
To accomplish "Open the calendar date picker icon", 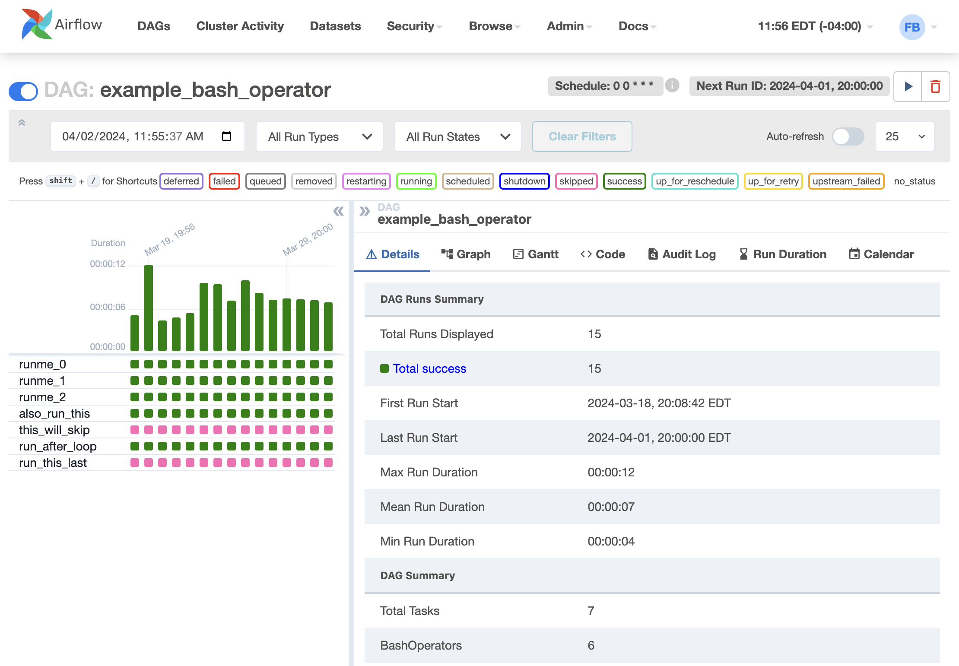I will click(226, 136).
